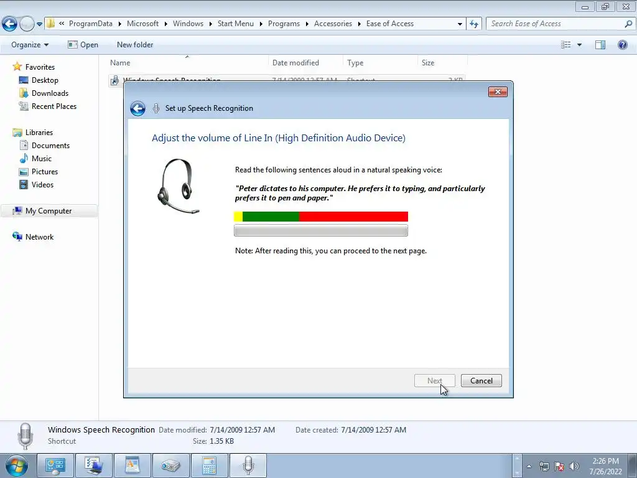Click the network tray icon
637x478 pixels.
(x=544, y=466)
